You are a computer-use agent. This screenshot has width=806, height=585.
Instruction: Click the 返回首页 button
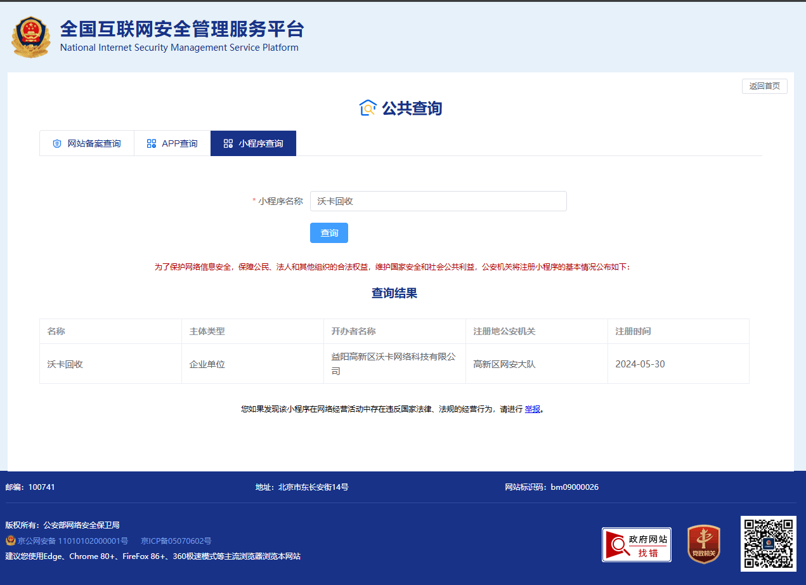click(x=765, y=86)
